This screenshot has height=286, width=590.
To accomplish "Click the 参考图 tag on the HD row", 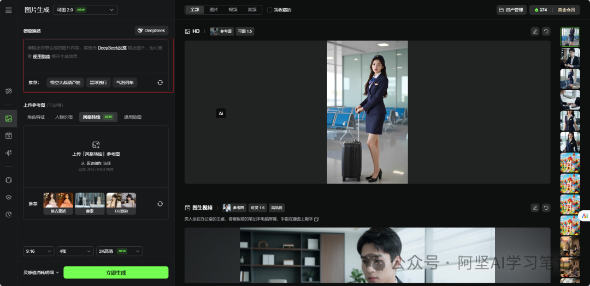I will tap(222, 32).
